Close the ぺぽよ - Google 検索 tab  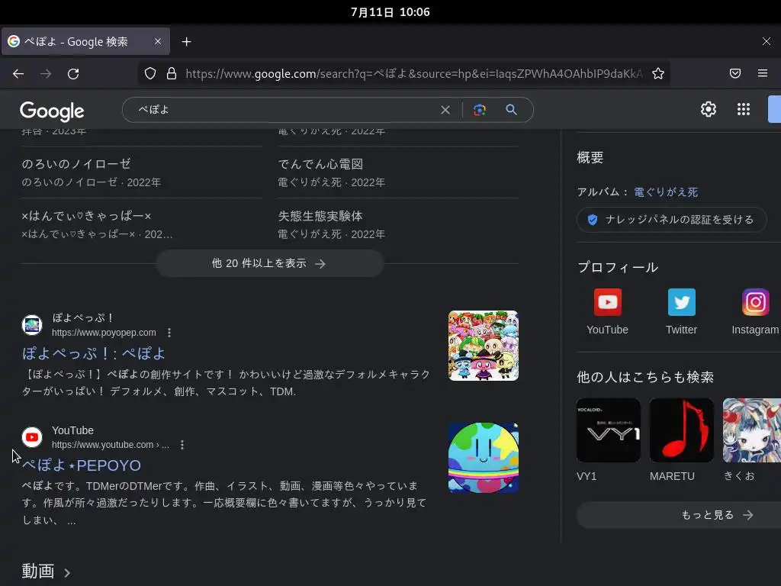(x=158, y=41)
